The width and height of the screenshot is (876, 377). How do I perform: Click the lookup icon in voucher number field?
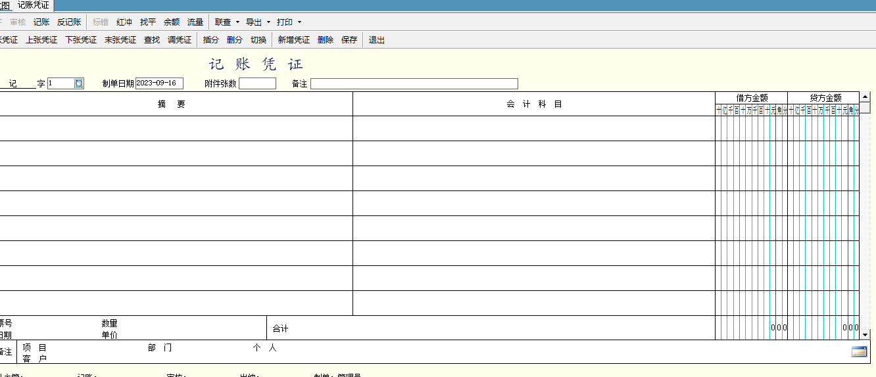(x=79, y=83)
